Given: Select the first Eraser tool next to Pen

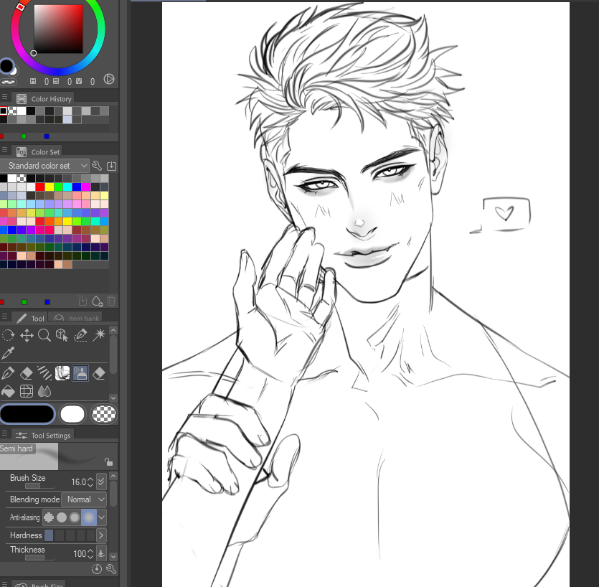Looking at the screenshot, I should point(27,373).
